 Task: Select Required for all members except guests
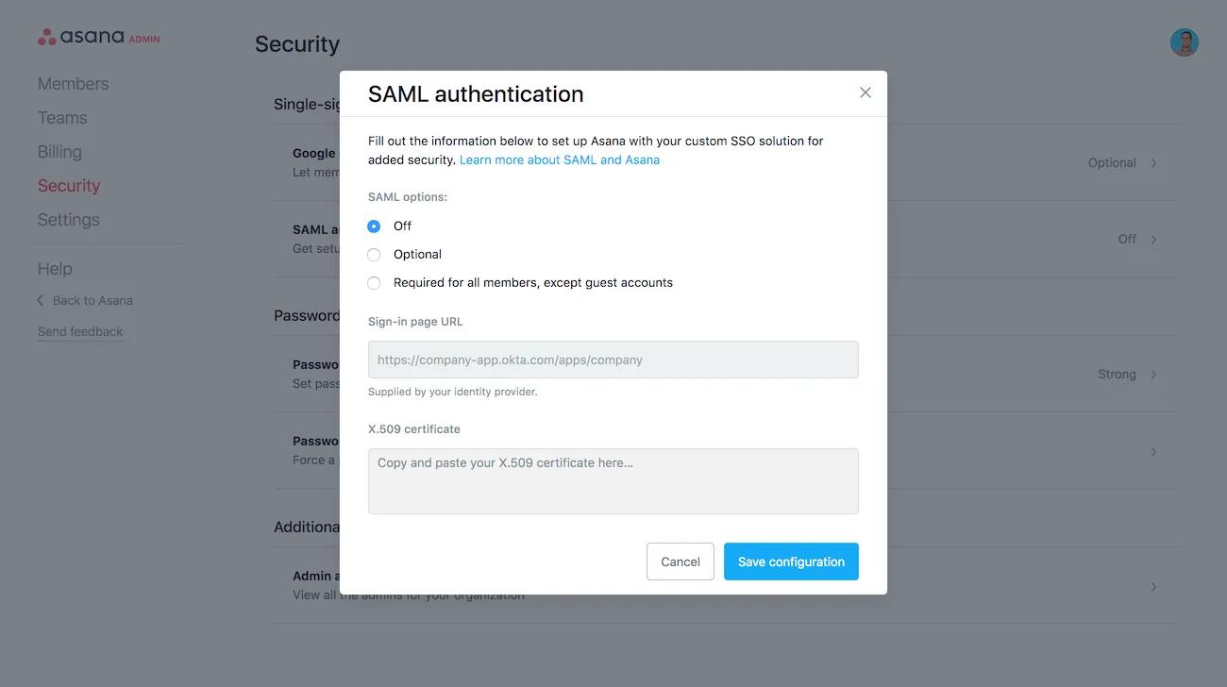tap(374, 282)
